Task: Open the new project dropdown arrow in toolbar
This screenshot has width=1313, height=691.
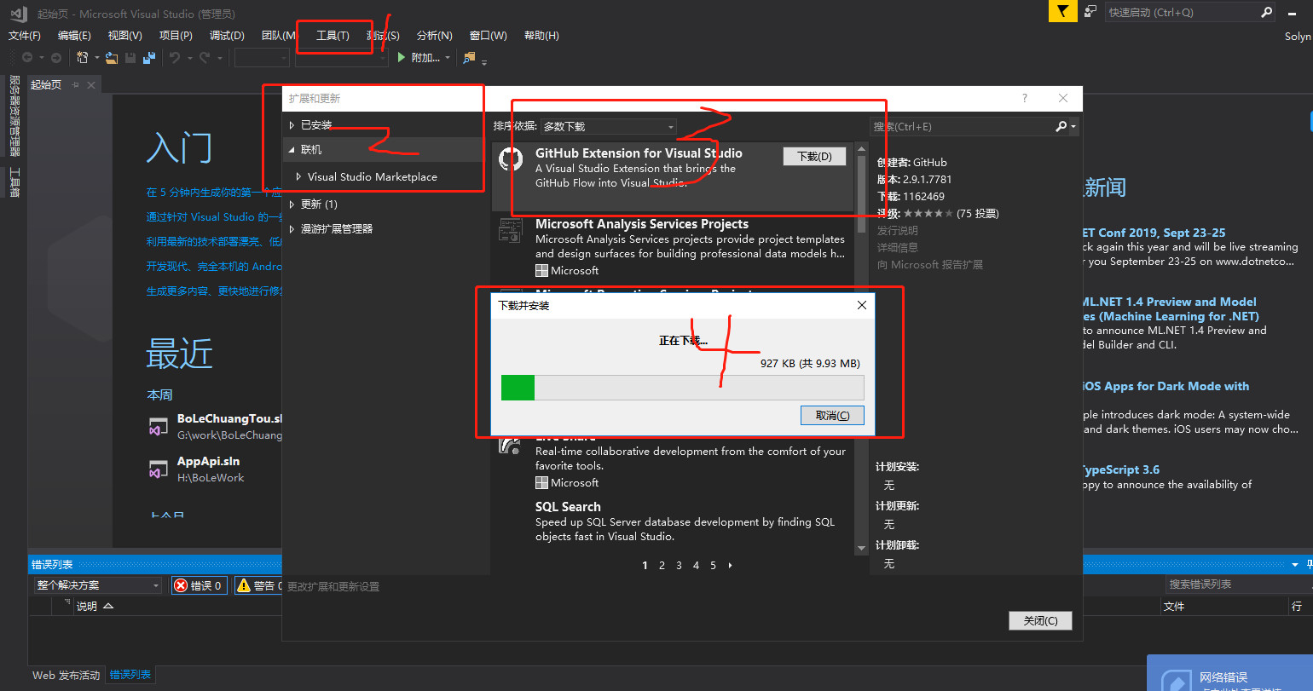Action: pyautogui.click(x=96, y=58)
